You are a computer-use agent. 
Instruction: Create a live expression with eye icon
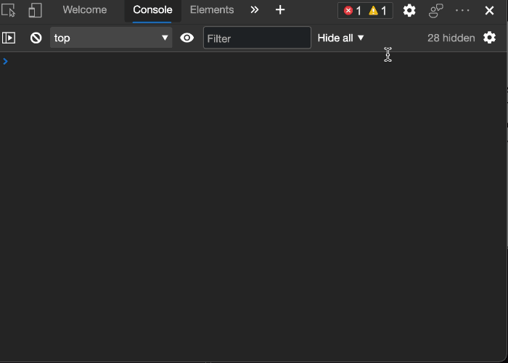187,38
